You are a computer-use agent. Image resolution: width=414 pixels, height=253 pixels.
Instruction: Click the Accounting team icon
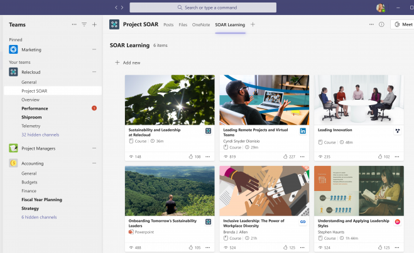(x=13, y=163)
